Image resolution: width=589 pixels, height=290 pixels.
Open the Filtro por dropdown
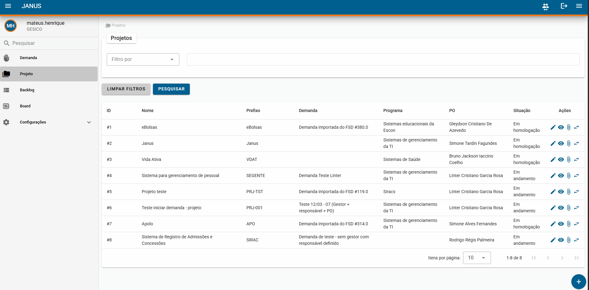click(143, 59)
